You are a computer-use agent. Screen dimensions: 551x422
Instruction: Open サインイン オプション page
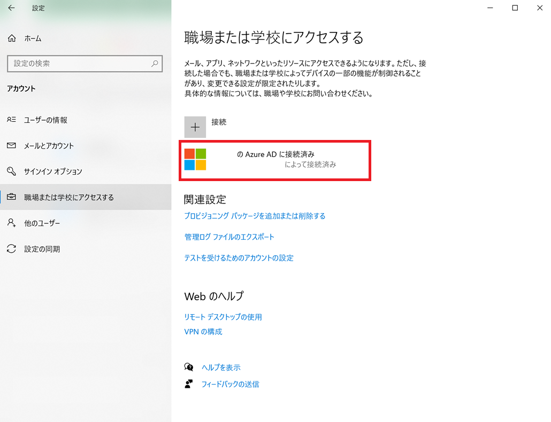86,171
